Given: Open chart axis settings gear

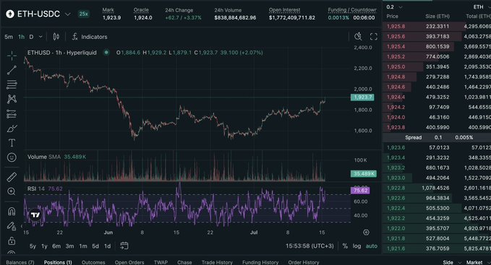Looking at the screenshot, I should point(366,233).
